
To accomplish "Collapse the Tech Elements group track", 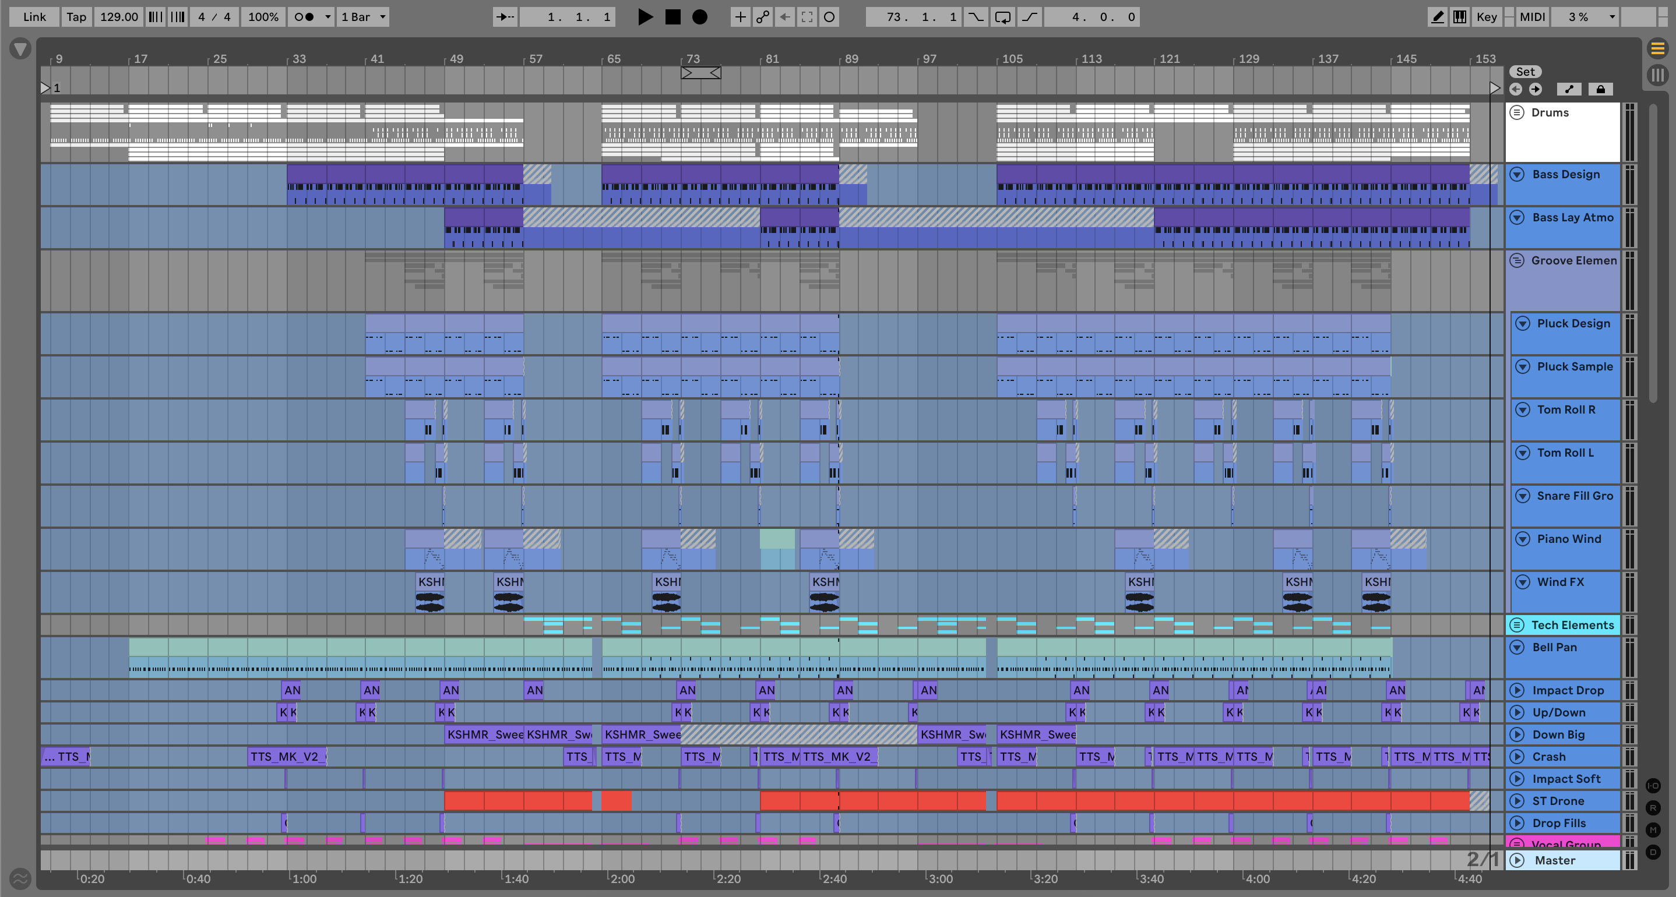I will tap(1517, 625).
